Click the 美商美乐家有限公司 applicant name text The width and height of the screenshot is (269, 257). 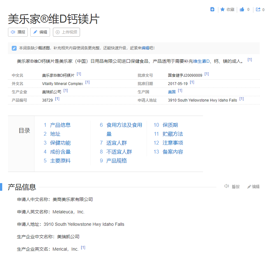tap(73, 199)
